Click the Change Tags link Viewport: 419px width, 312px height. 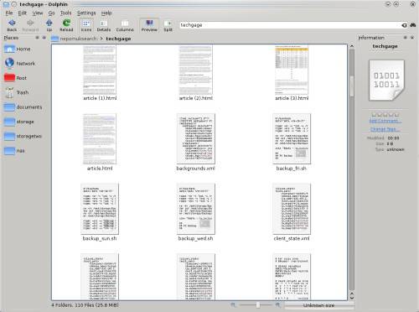pyautogui.click(x=385, y=129)
